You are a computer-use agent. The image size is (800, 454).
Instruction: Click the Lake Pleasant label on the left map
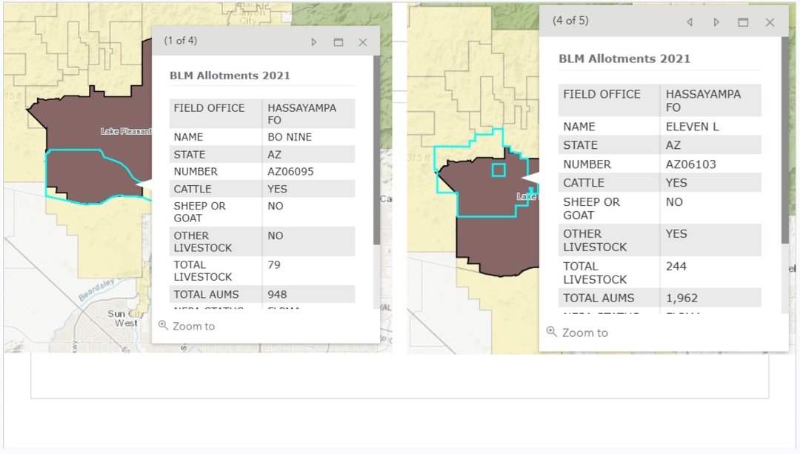(x=126, y=131)
